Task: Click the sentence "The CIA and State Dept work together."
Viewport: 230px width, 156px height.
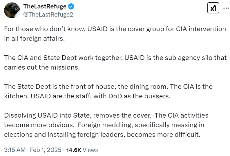Action: tap(63, 58)
